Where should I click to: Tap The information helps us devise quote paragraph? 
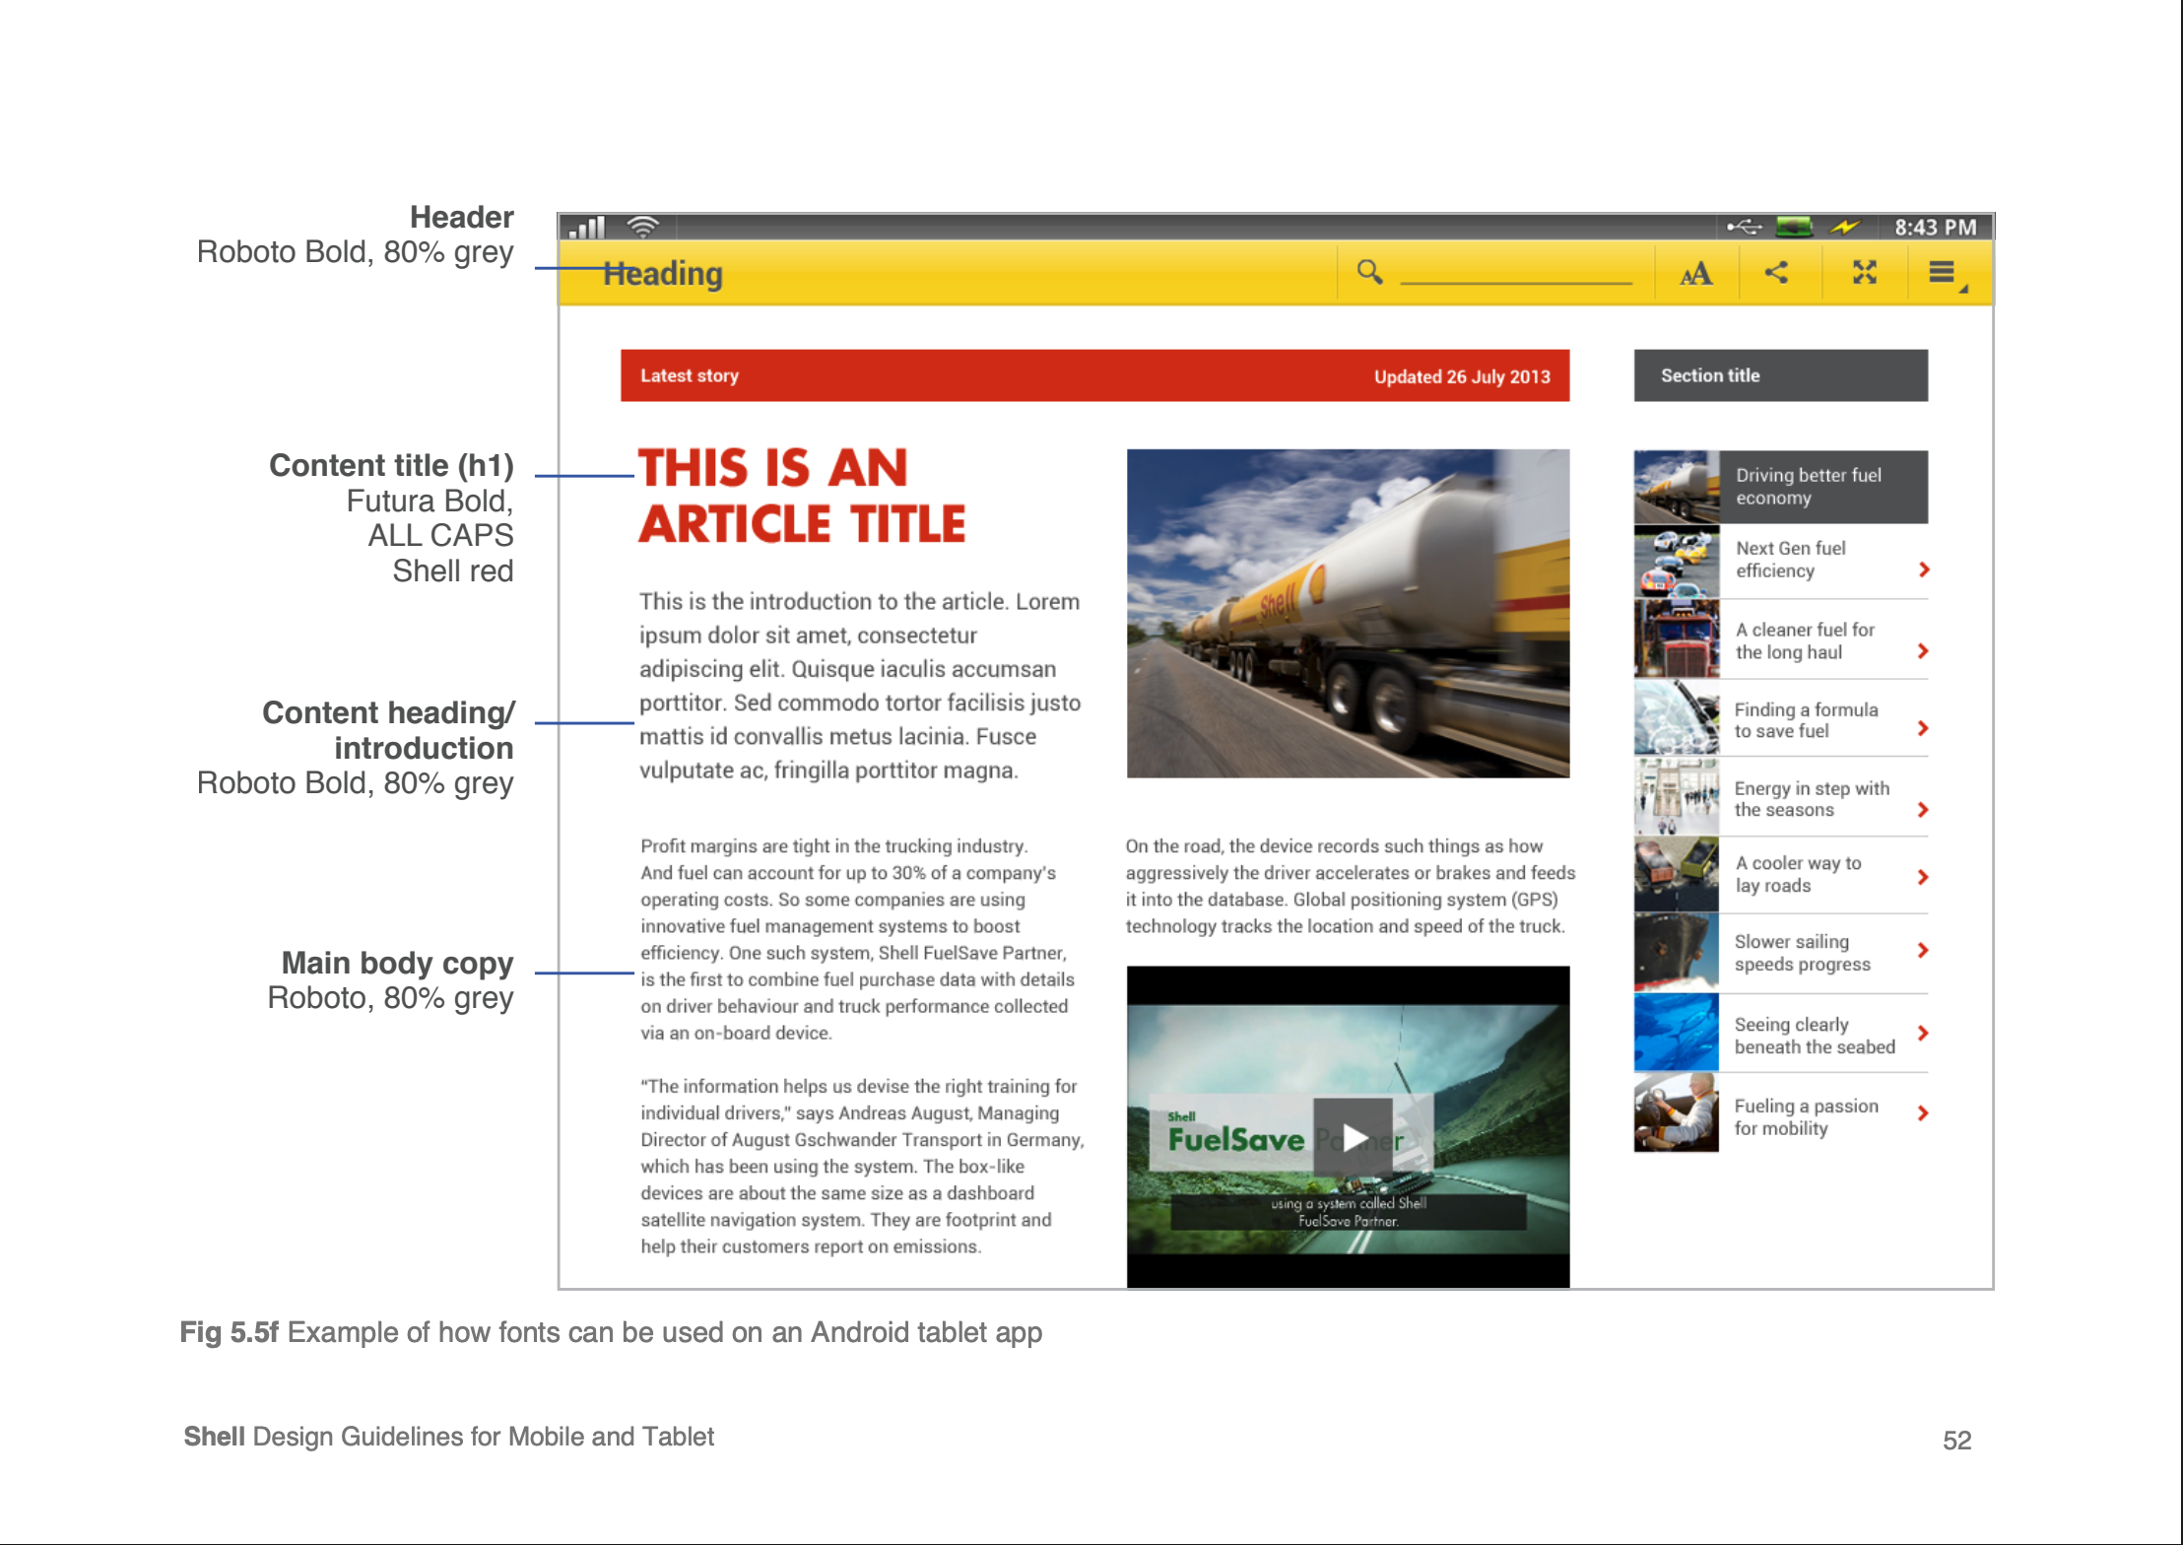pyautogui.click(x=862, y=1166)
